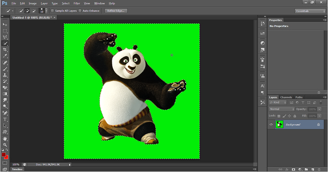328x172 pixels.
Task: Select the Crop tool
Action: click(x=5, y=50)
